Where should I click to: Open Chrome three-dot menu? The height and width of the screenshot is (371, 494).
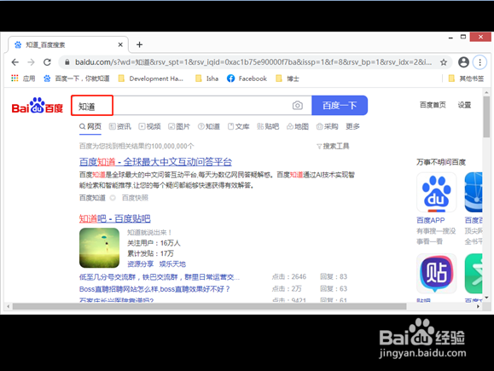[479, 62]
